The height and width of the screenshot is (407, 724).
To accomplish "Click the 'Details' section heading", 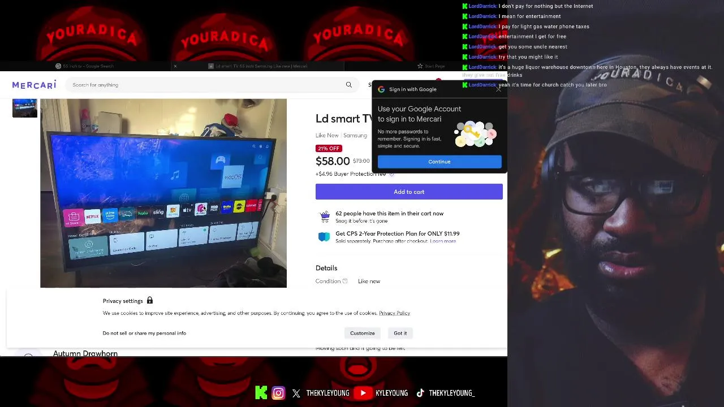I will point(326,268).
